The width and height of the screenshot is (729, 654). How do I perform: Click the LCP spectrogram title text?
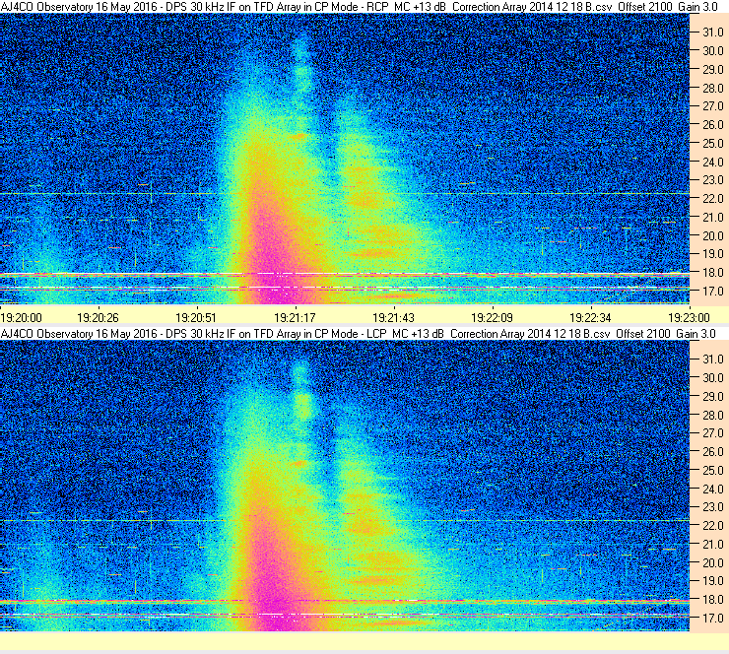359,334
